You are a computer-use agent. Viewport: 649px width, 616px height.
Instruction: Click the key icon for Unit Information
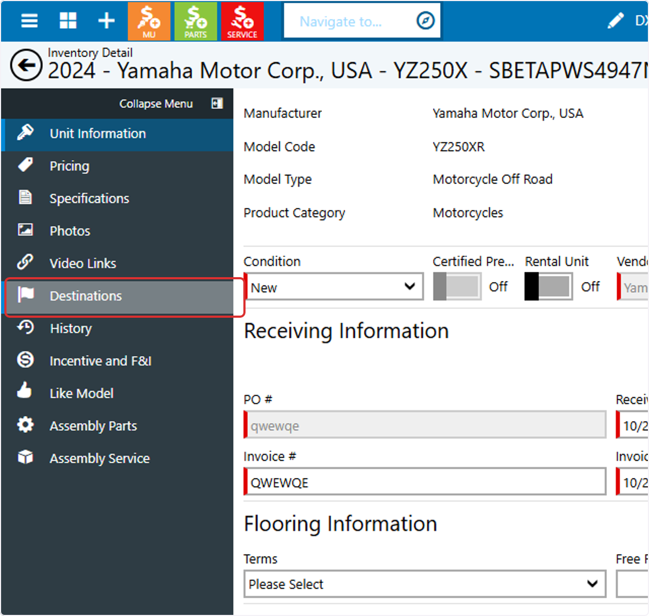(x=25, y=133)
